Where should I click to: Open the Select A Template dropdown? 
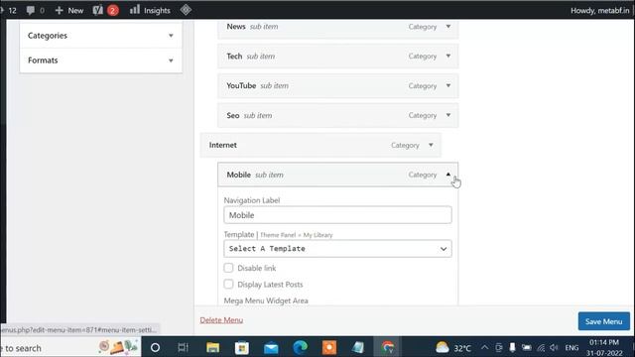[x=337, y=249]
